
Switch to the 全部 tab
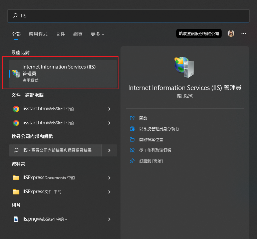pos(16,34)
